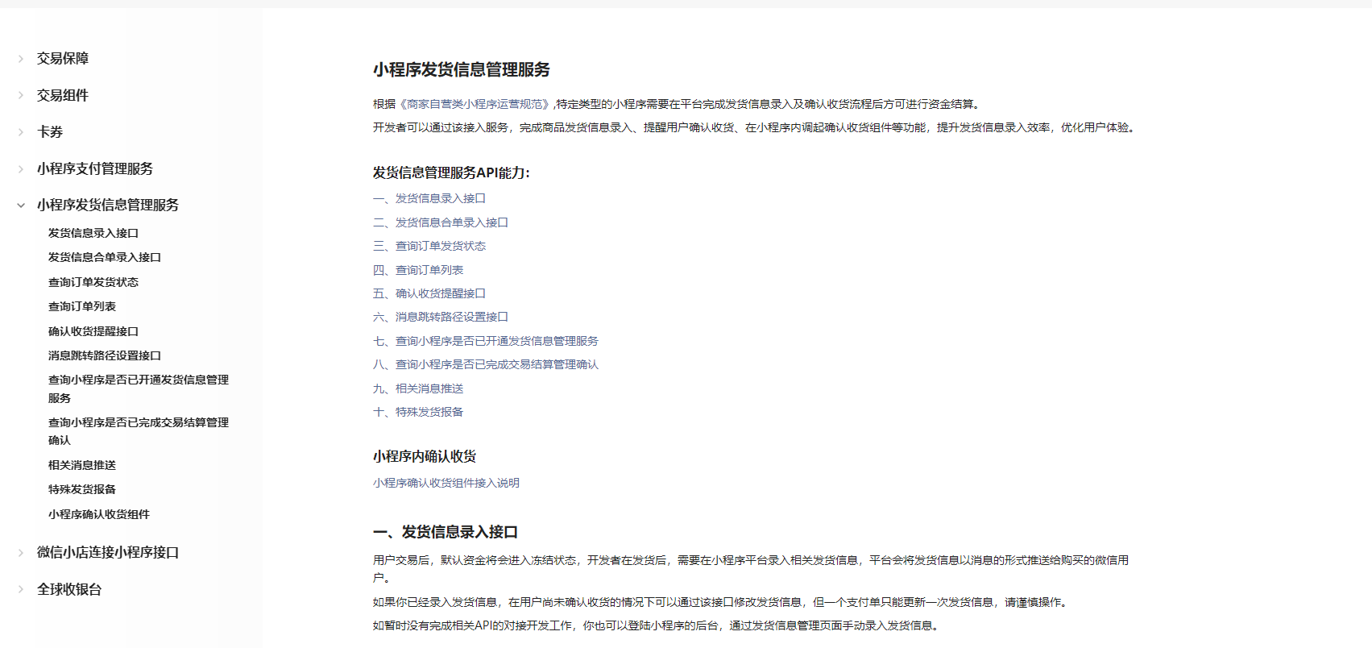This screenshot has height=648, width=1372.
Task: Jump to 九、相关消息推送 from the API list
Action: [x=418, y=388]
